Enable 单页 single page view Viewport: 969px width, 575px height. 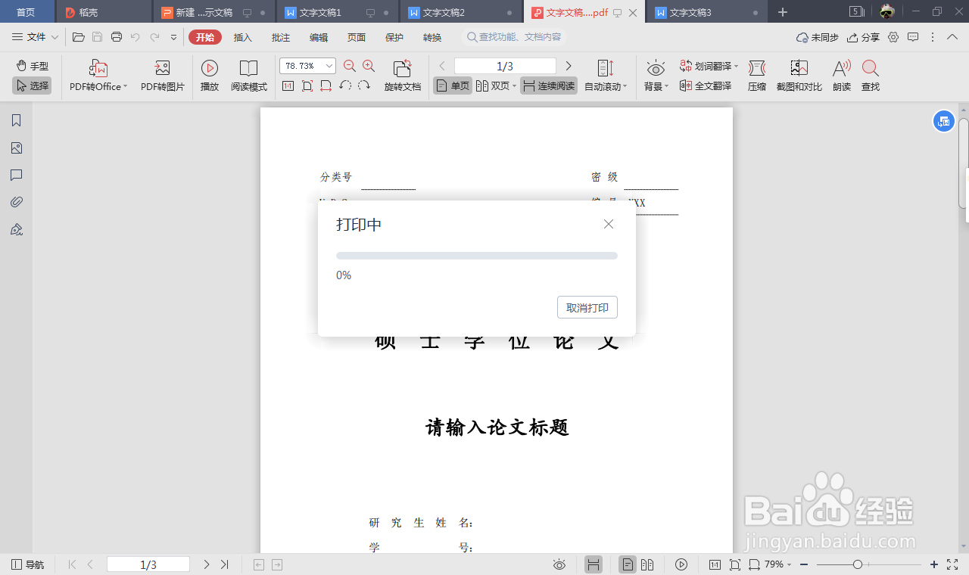tap(451, 85)
